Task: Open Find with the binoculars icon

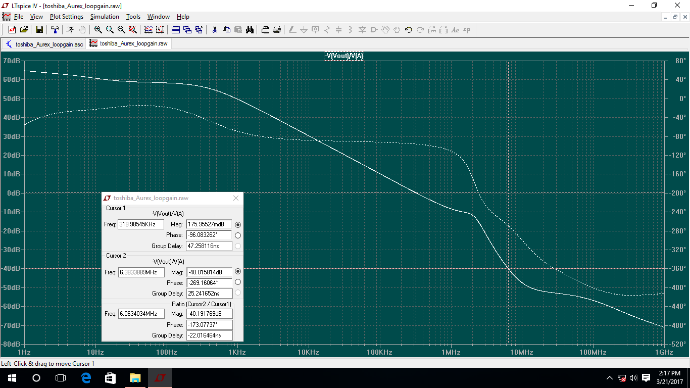Action: coord(250,30)
